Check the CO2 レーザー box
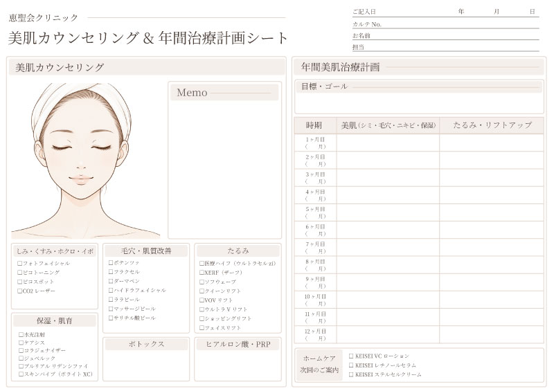This screenshot has height=391, width=554. pyautogui.click(x=20, y=291)
